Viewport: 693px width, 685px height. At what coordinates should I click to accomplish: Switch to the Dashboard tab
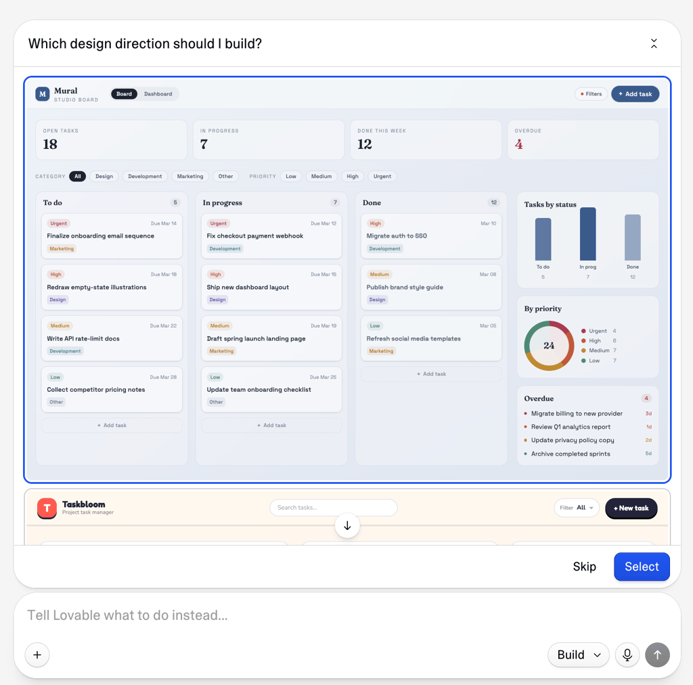click(158, 93)
